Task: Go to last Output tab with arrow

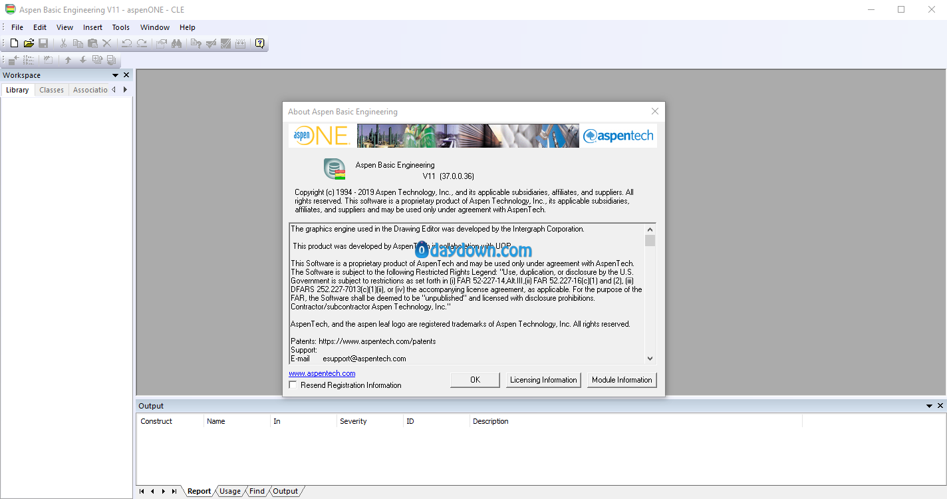Action: (x=174, y=491)
